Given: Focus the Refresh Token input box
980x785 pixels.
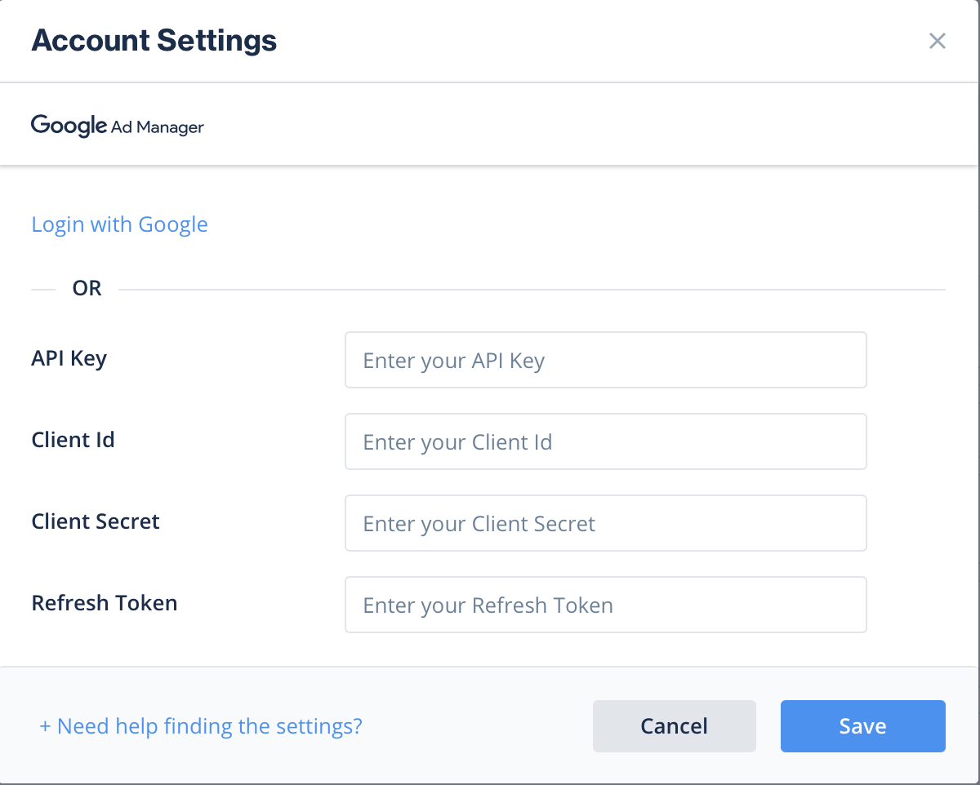Looking at the screenshot, I should 605,605.
